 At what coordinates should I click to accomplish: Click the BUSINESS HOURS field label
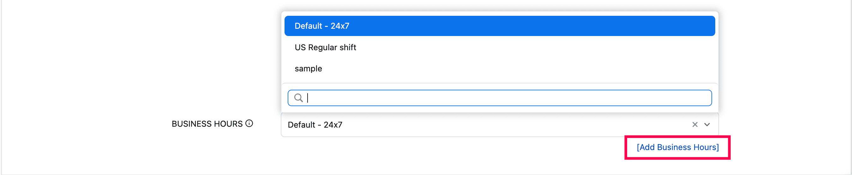(207, 124)
